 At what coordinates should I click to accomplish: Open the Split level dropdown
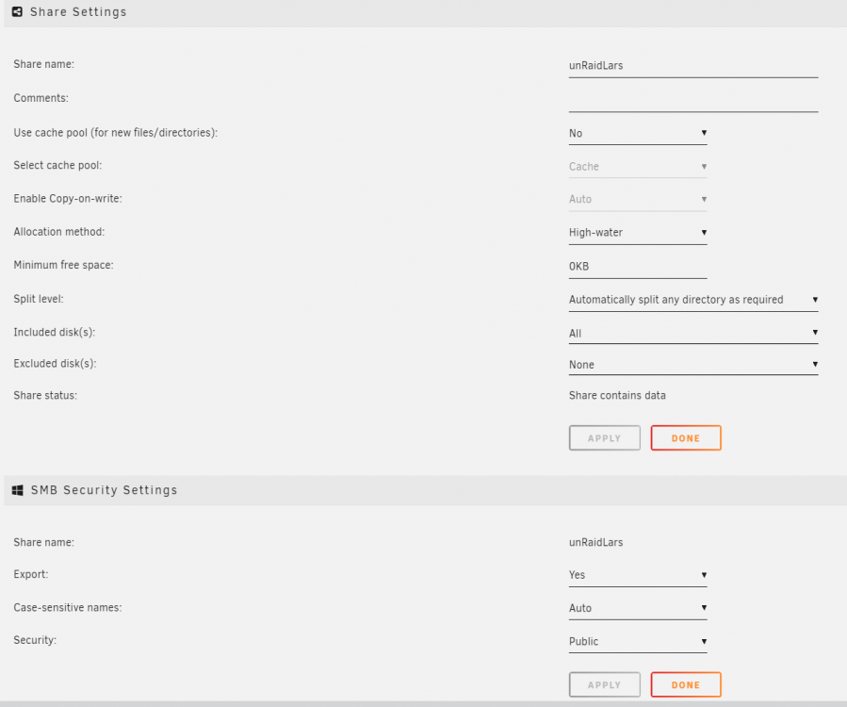tap(693, 300)
